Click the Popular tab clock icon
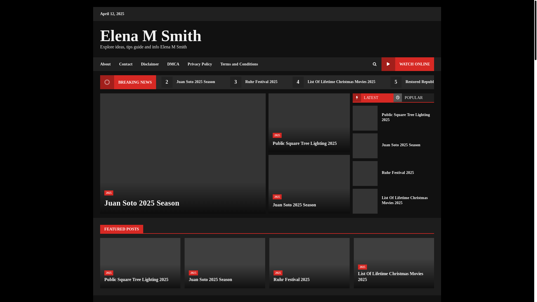Image resolution: width=537 pixels, height=302 pixels. (x=398, y=98)
